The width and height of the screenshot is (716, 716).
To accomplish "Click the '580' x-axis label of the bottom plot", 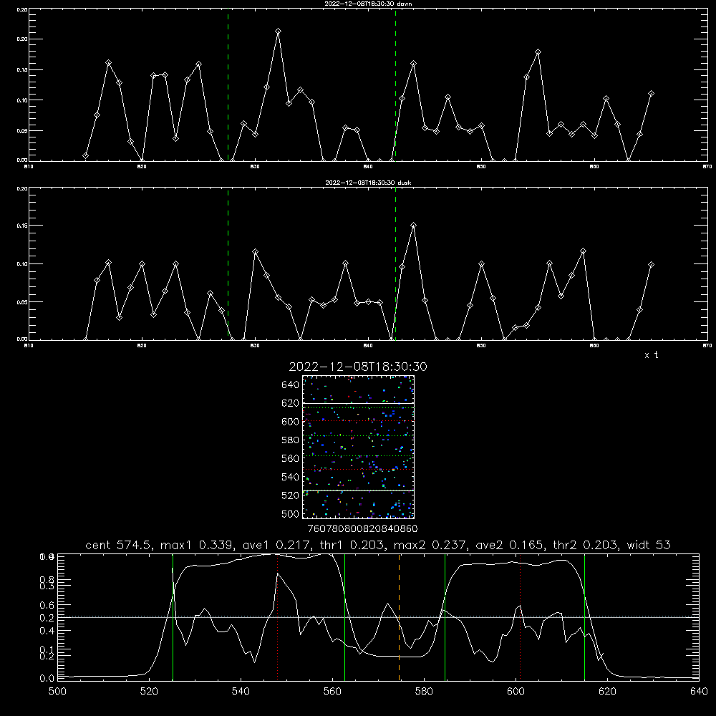I will pos(424,692).
